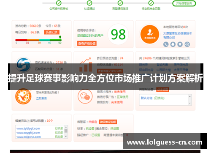Click the phone contact icon
Viewport: 211px width, 153px height.
coord(166,44)
